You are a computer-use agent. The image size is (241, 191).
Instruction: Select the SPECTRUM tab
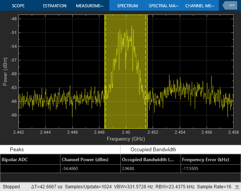127,6
